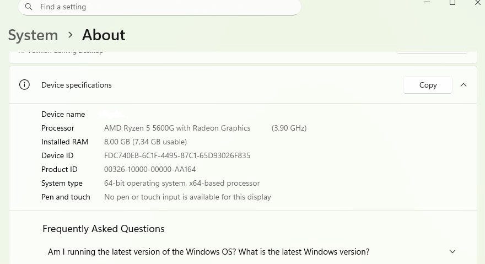Select the AMD Ryzen 5 5600G processor text
This screenshot has height=264, width=485.
[177, 128]
